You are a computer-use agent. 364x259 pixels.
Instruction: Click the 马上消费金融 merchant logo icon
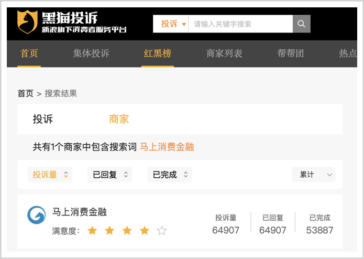point(37,215)
